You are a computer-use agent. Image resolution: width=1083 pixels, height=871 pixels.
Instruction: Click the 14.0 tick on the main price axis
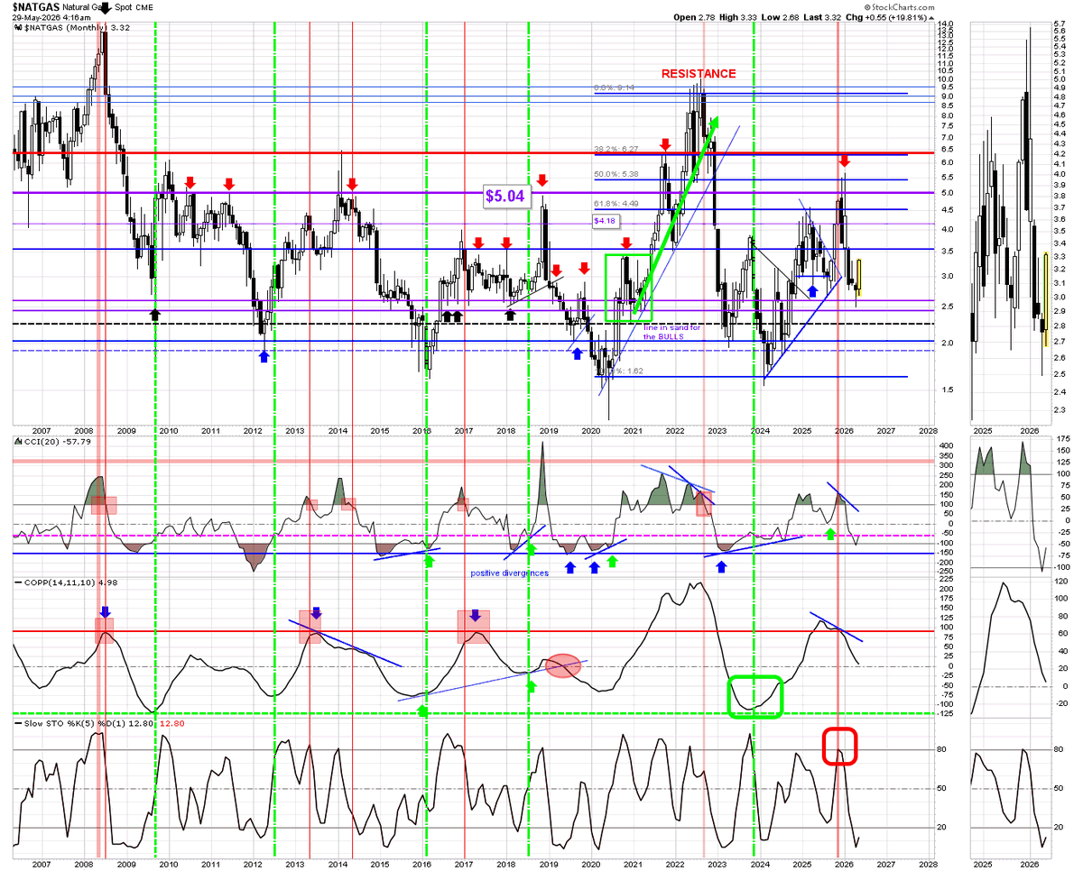click(x=946, y=23)
